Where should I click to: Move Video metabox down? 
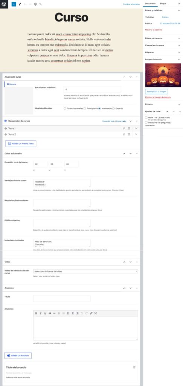click(x=130, y=262)
